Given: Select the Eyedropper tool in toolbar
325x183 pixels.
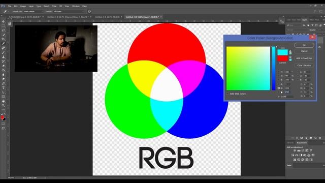Looking at the screenshot, I should [x=3, y=44].
